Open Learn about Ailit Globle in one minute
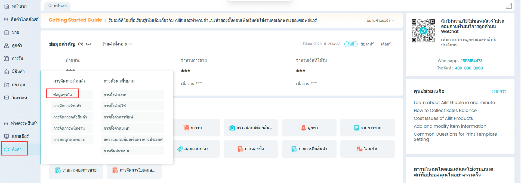This screenshot has width=521, height=183. coord(454,102)
